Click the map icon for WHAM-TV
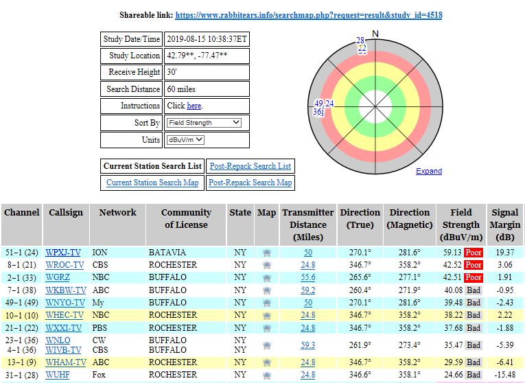This screenshot has height=383, width=525. (266, 362)
